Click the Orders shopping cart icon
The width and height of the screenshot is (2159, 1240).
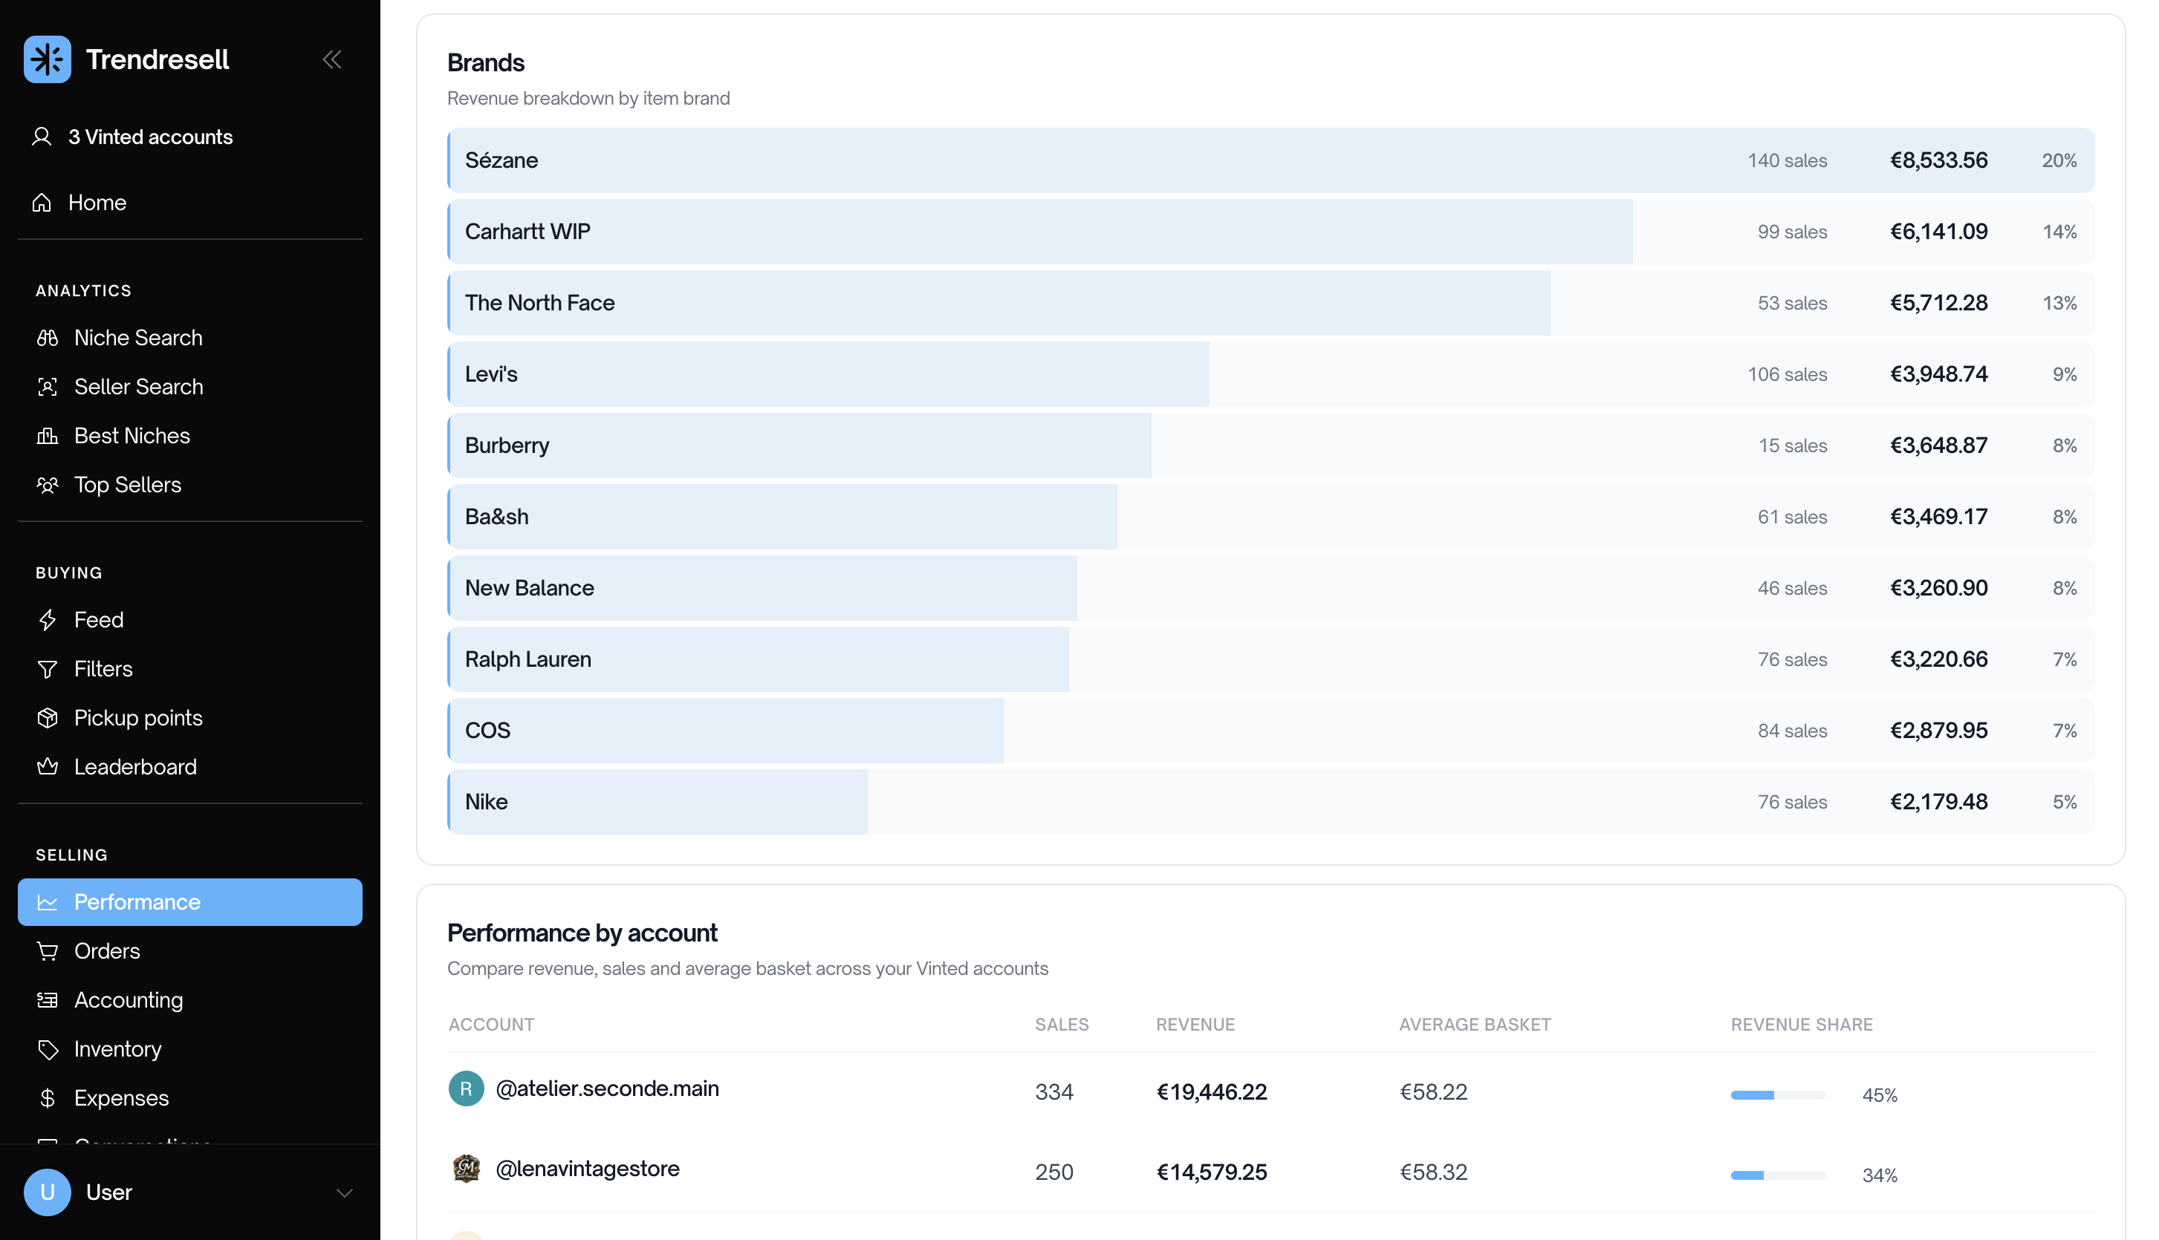(48, 951)
